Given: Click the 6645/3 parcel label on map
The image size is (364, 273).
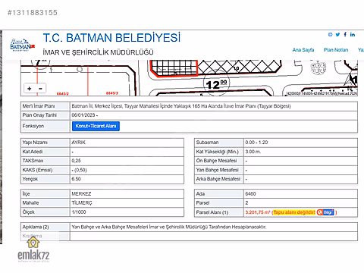Looking at the screenshot, I should click(x=112, y=93).
